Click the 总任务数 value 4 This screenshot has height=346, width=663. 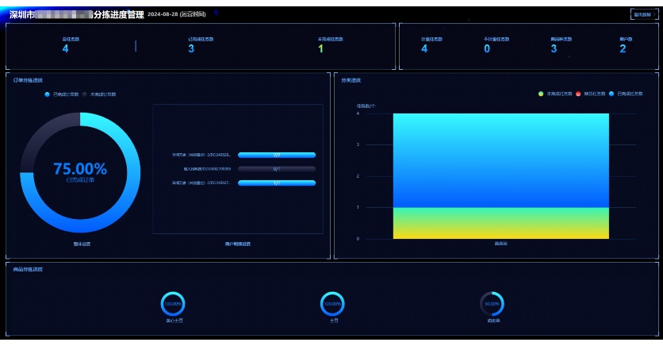pyautogui.click(x=65, y=49)
